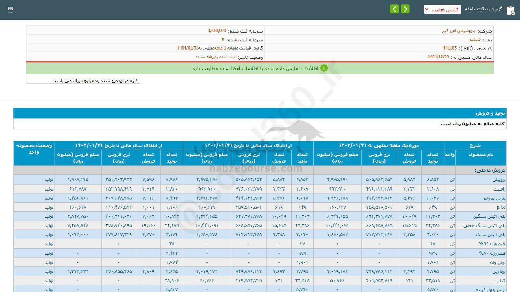Click the symbol شکبیر
Viewport: 520px width, 292px height.
click(475, 39)
